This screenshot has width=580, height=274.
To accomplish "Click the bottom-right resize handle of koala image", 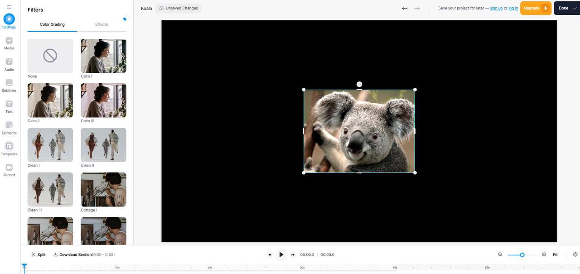I will (415, 173).
